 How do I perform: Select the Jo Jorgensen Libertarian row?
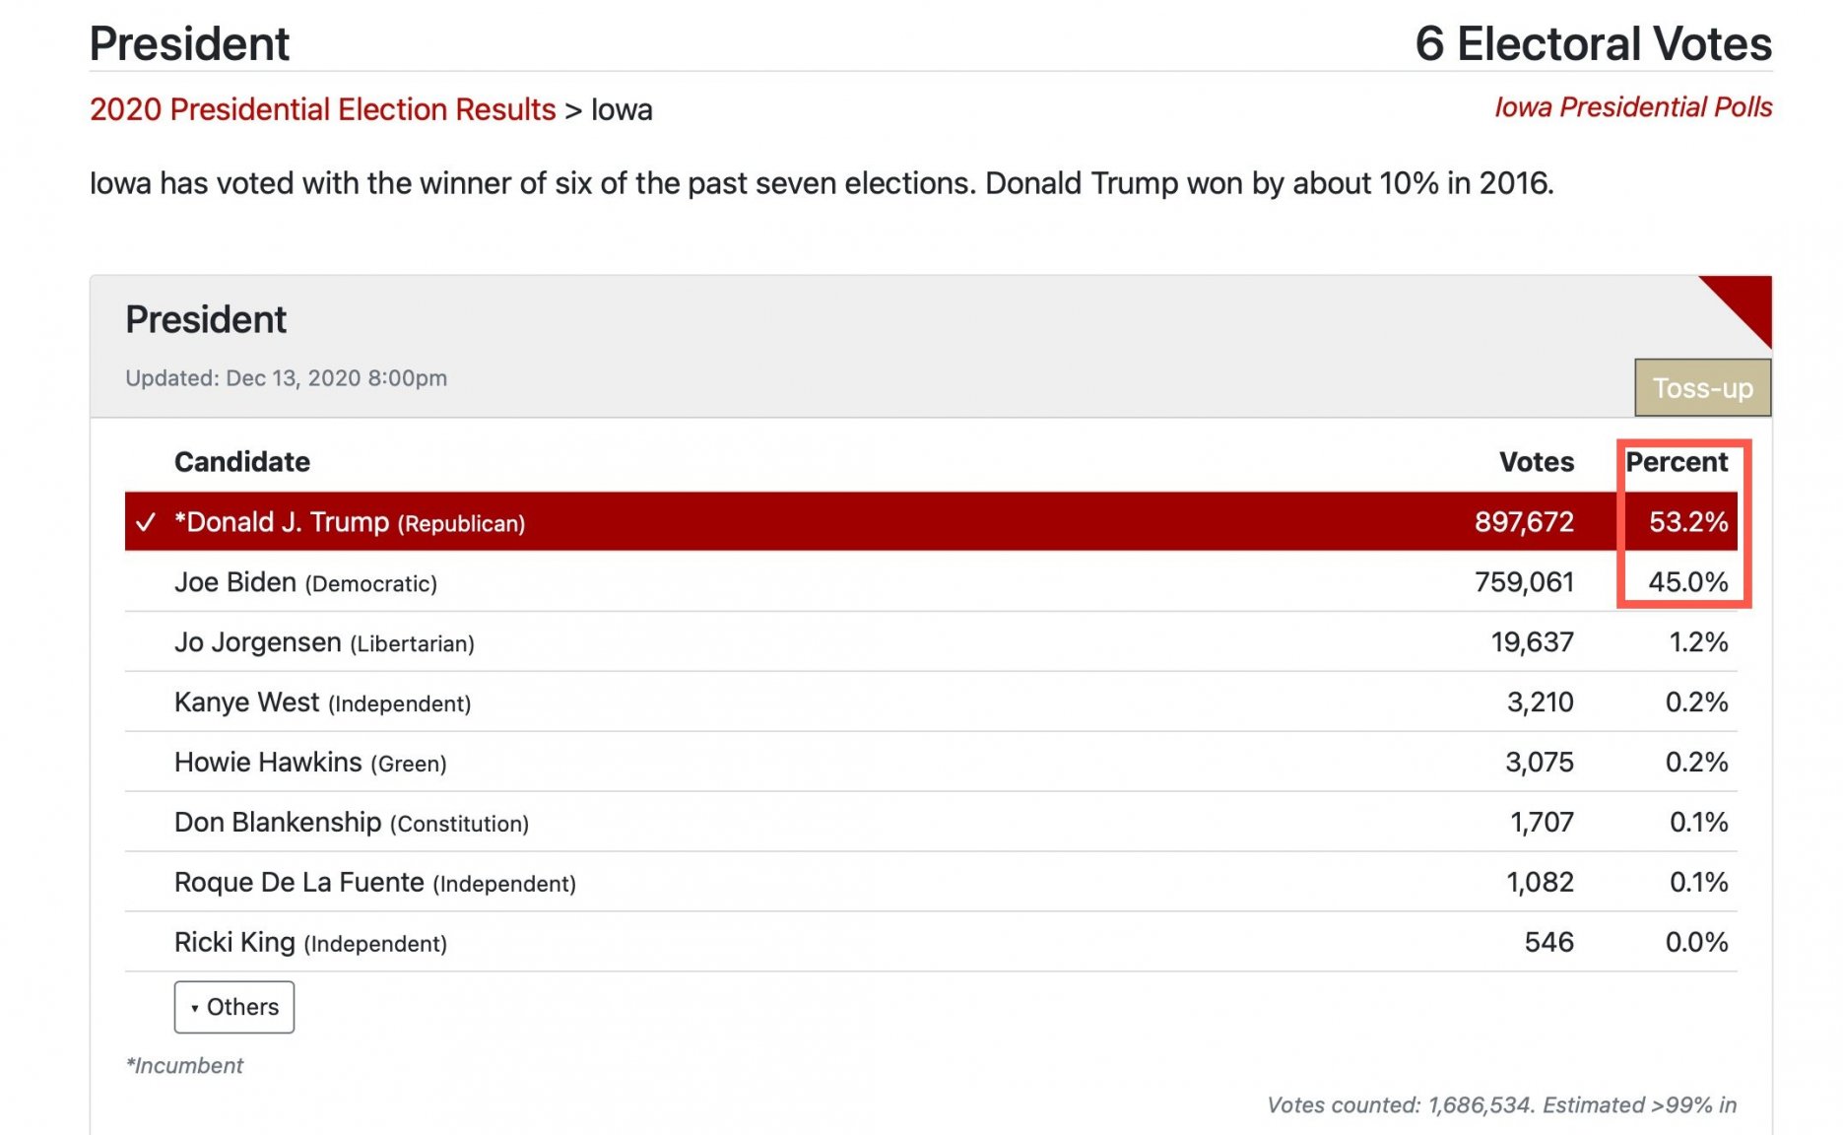tap(931, 642)
